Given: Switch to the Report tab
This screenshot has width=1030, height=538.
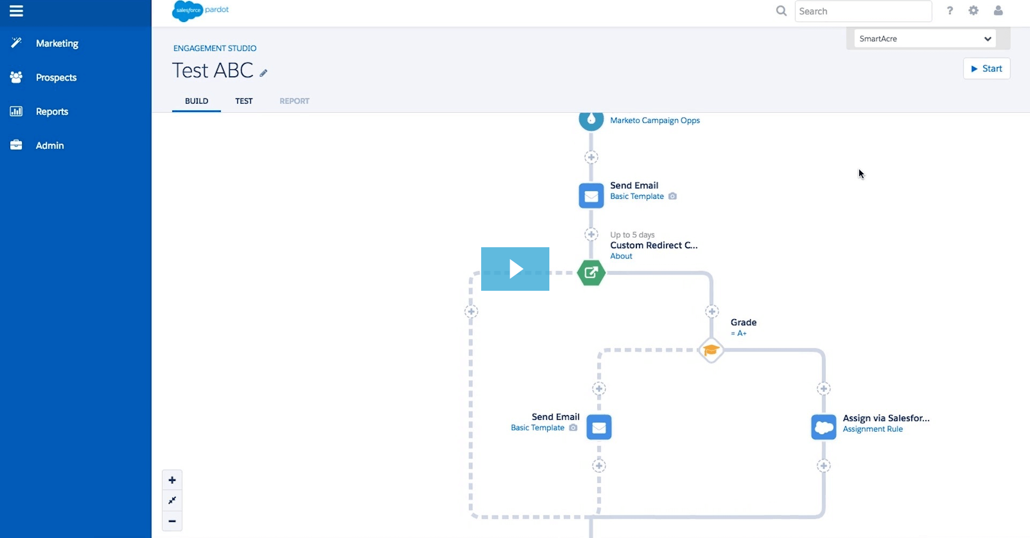Looking at the screenshot, I should (294, 101).
